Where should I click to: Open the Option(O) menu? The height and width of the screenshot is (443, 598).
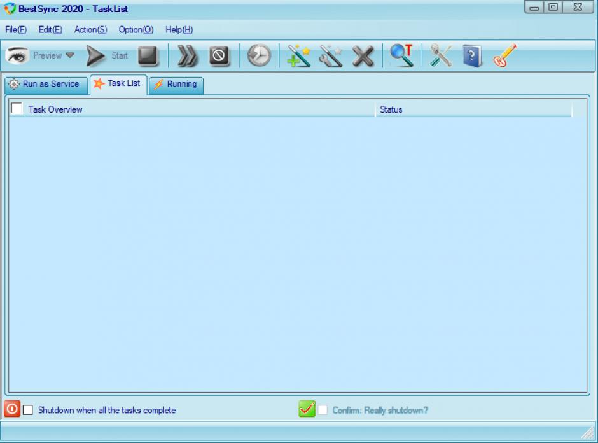click(x=136, y=30)
